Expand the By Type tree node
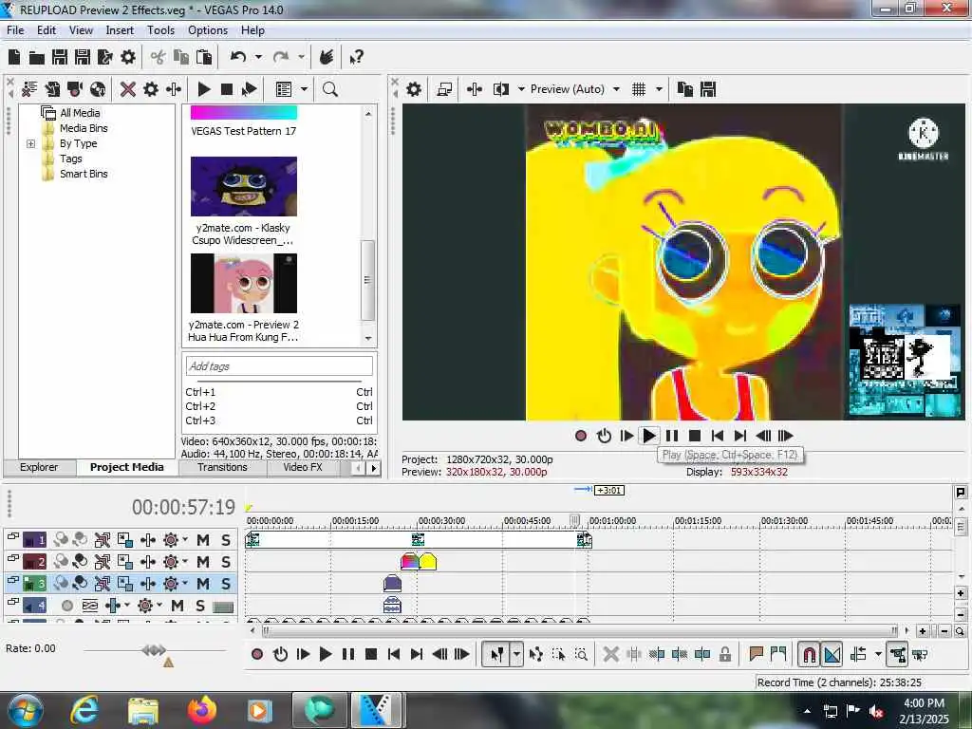Screen dimensions: 972x729 point(30,144)
